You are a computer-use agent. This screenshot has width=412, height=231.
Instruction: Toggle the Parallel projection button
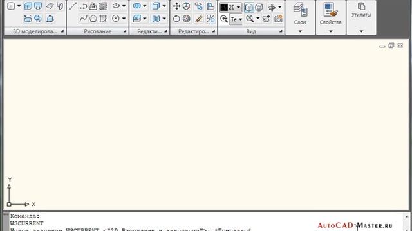[x=248, y=7]
